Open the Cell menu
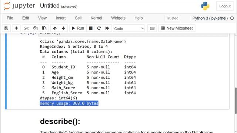The image size is (237, 133). [x=78, y=18]
